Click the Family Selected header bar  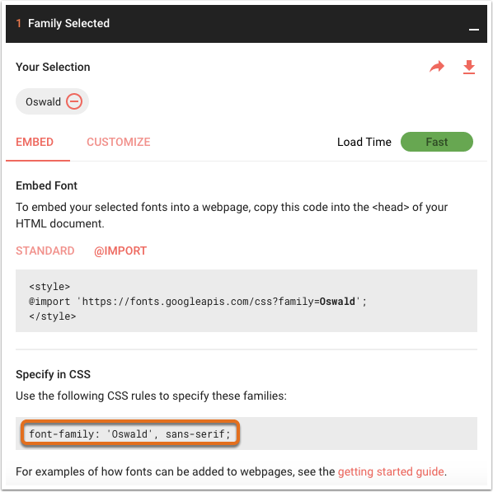pyautogui.click(x=246, y=24)
